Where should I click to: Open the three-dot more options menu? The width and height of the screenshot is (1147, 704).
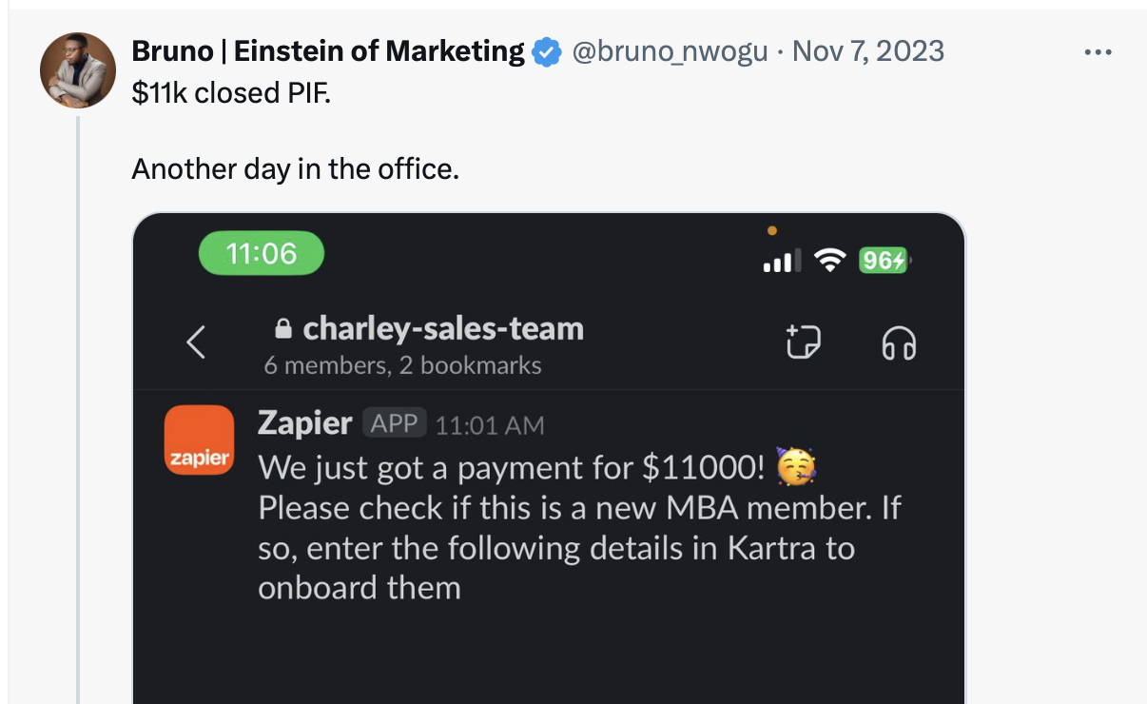click(x=1098, y=52)
